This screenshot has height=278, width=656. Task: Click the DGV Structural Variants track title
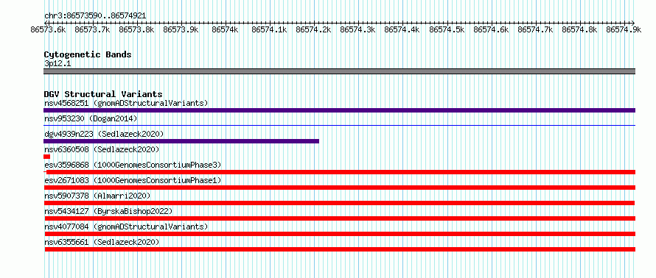click(103, 94)
